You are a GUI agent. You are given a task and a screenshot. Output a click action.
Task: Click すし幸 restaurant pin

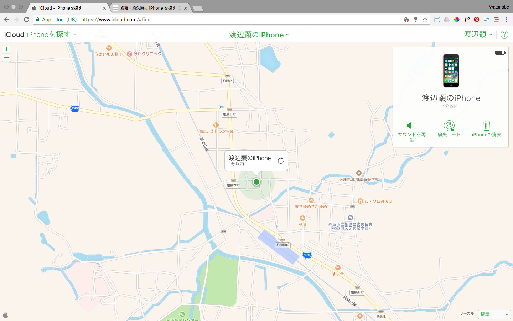pos(338,268)
